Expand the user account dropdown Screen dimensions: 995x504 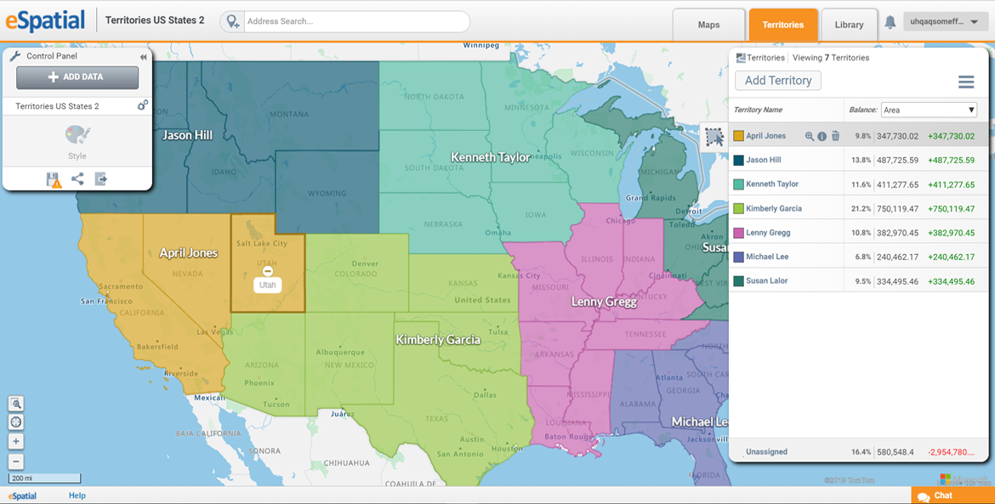pyautogui.click(x=944, y=21)
